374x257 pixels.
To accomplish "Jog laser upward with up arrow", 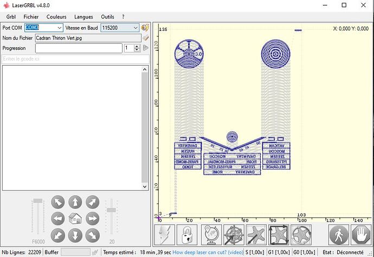I will coord(75,202).
